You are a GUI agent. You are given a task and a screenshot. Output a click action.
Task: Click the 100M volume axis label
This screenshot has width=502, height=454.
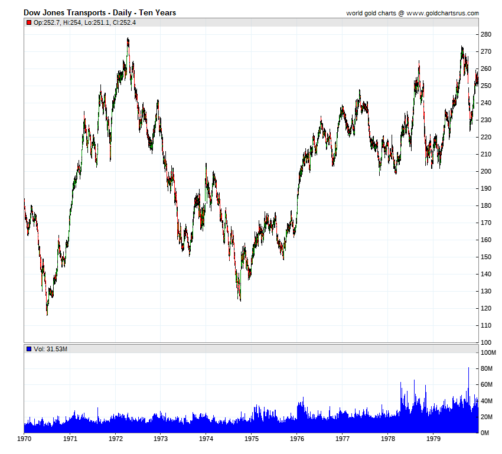488,352
